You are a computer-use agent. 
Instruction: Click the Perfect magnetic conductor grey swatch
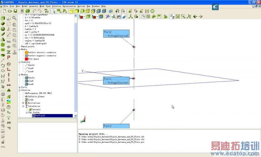point(26,56)
